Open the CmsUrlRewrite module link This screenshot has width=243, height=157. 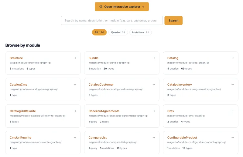(20, 138)
